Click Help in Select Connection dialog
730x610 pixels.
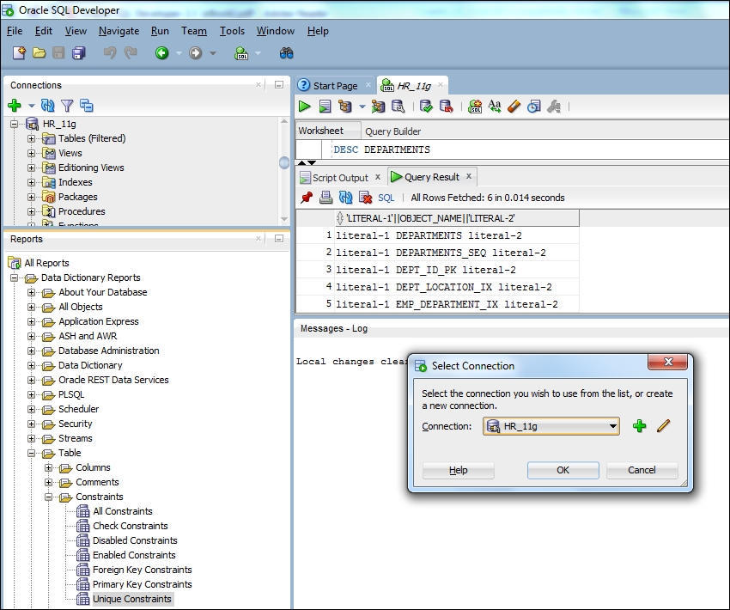458,470
